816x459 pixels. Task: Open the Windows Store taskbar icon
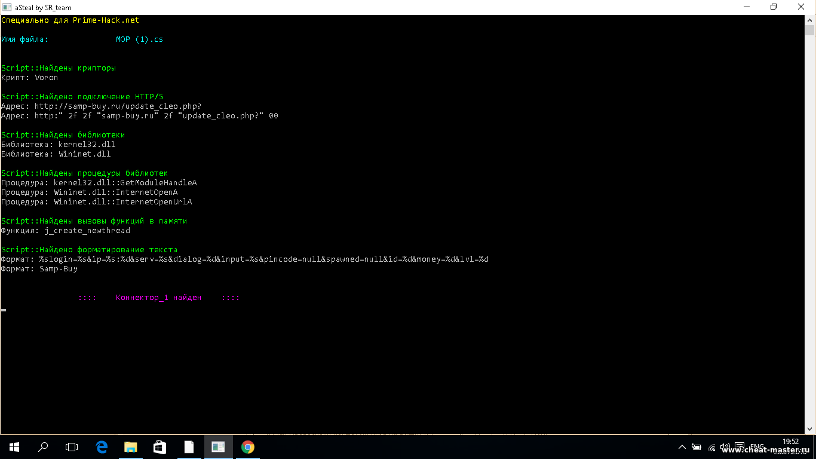click(159, 446)
